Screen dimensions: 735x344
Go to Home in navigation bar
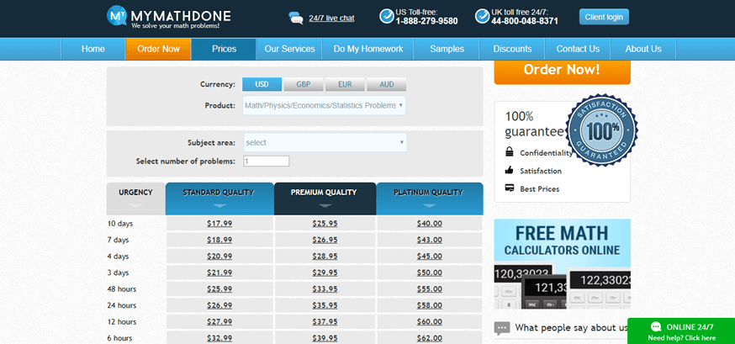(x=93, y=49)
